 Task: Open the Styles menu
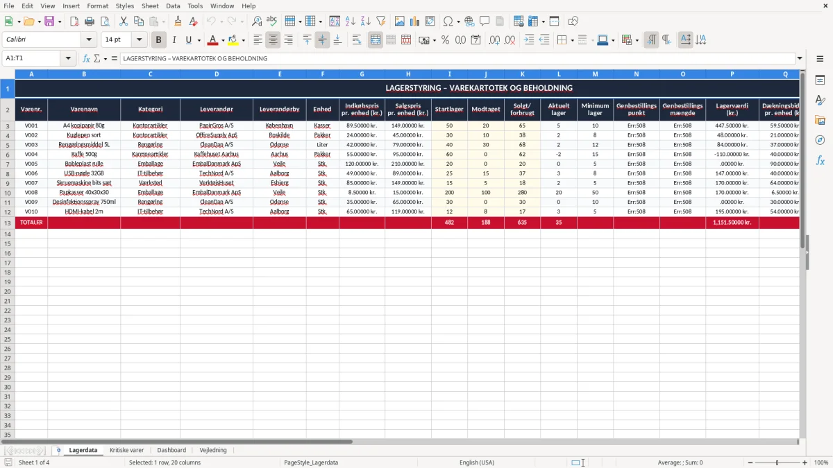point(125,6)
